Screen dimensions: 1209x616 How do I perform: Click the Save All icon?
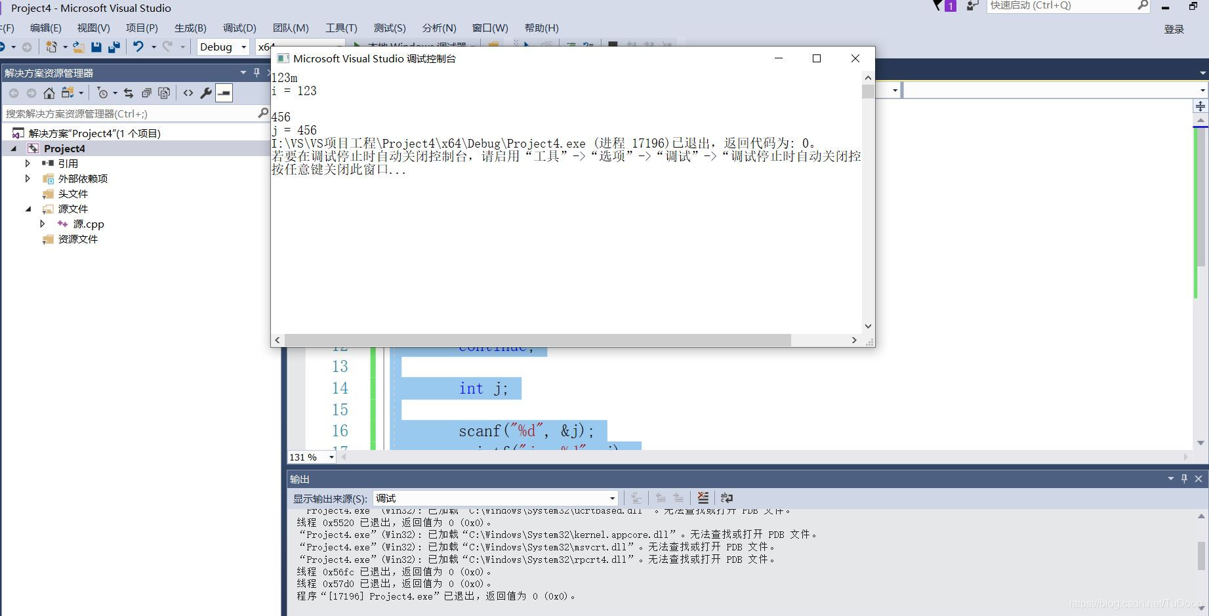[114, 47]
